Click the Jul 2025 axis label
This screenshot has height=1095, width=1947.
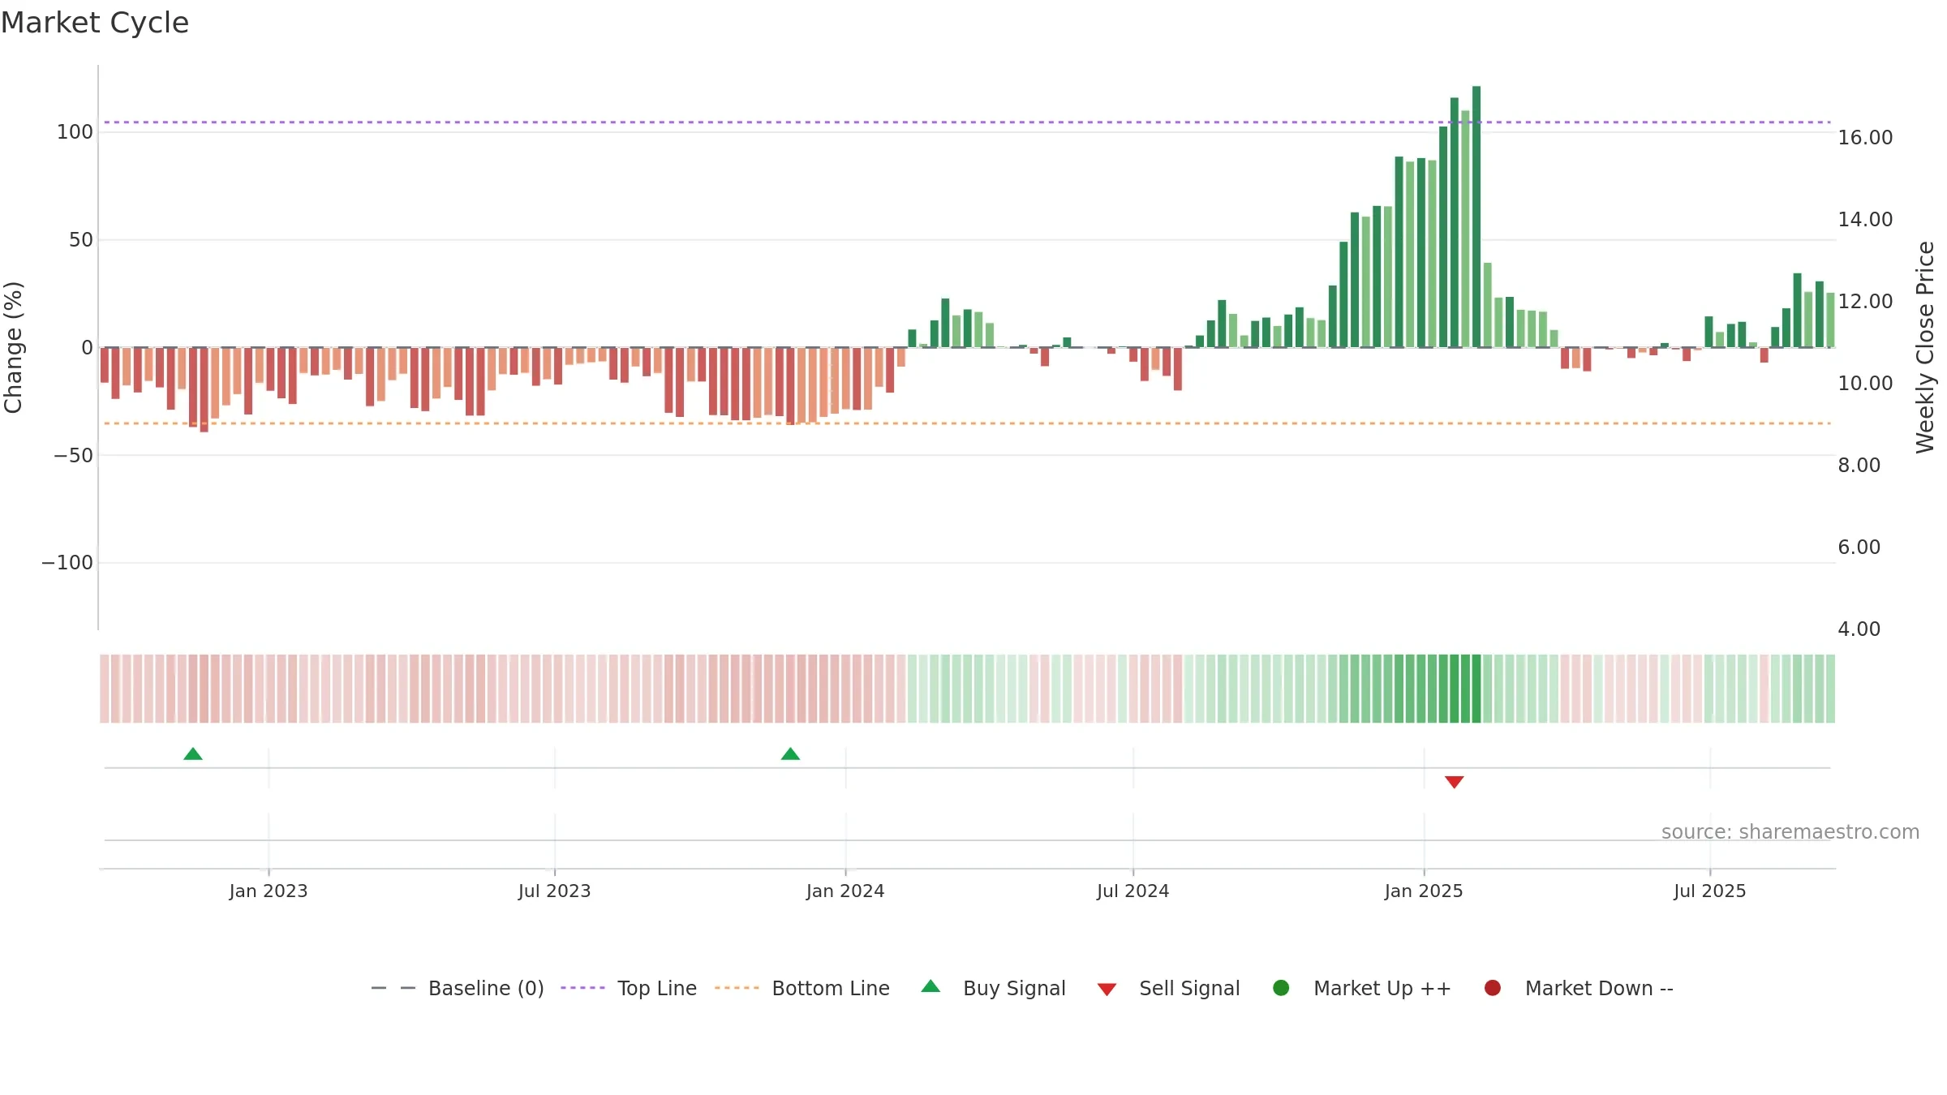(1710, 891)
